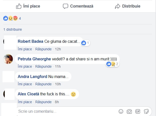Click the Scrie un comentariu input field

click(x=65, y=111)
